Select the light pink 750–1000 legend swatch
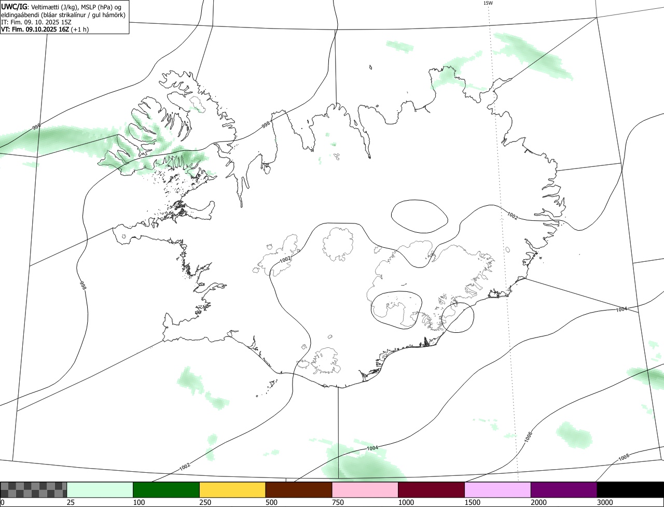This screenshot has width=664, height=507. [x=365, y=490]
